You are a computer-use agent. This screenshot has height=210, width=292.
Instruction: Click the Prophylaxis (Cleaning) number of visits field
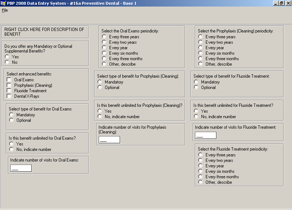point(109,140)
